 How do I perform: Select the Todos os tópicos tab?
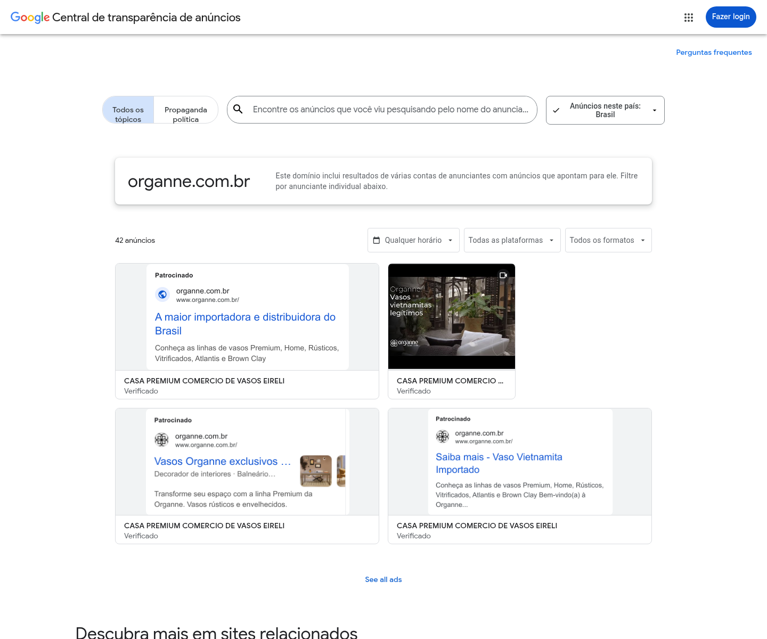coord(128,110)
